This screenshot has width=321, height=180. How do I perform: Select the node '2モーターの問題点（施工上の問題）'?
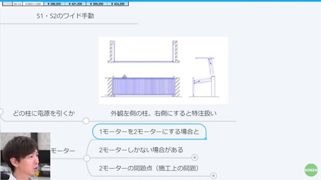tap(149, 168)
